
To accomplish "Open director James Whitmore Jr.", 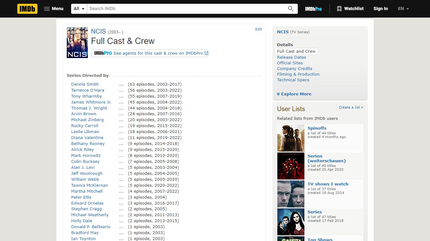I will (91, 102).
